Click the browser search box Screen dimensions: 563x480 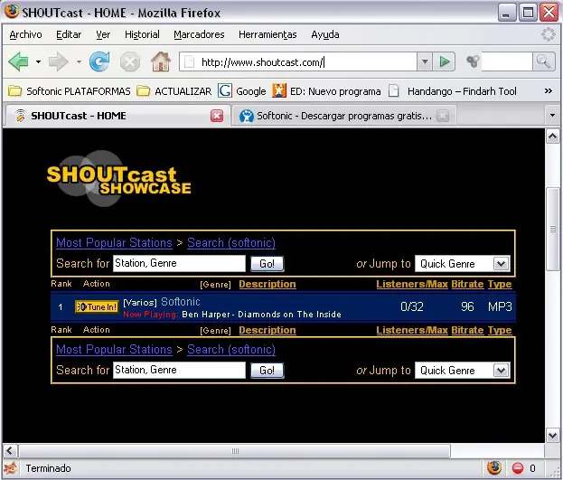point(507,61)
